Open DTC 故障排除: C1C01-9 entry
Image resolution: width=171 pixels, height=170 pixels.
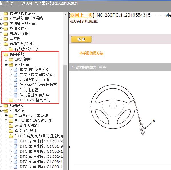41,146
